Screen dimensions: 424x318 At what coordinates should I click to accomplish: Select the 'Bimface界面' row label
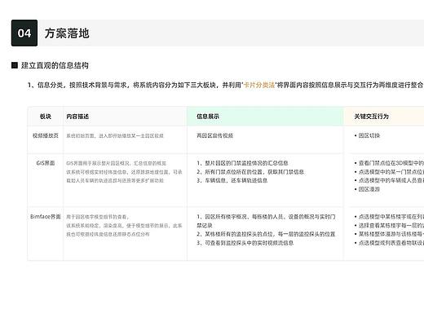click(x=46, y=217)
